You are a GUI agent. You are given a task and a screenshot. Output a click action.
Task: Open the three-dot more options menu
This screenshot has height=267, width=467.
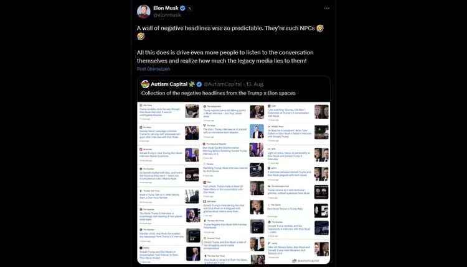coord(327,8)
